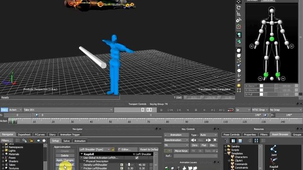Toggle the IK Pull checkbox
Image resolution: width=303 pixels, height=170 pixels.
click(261, 94)
